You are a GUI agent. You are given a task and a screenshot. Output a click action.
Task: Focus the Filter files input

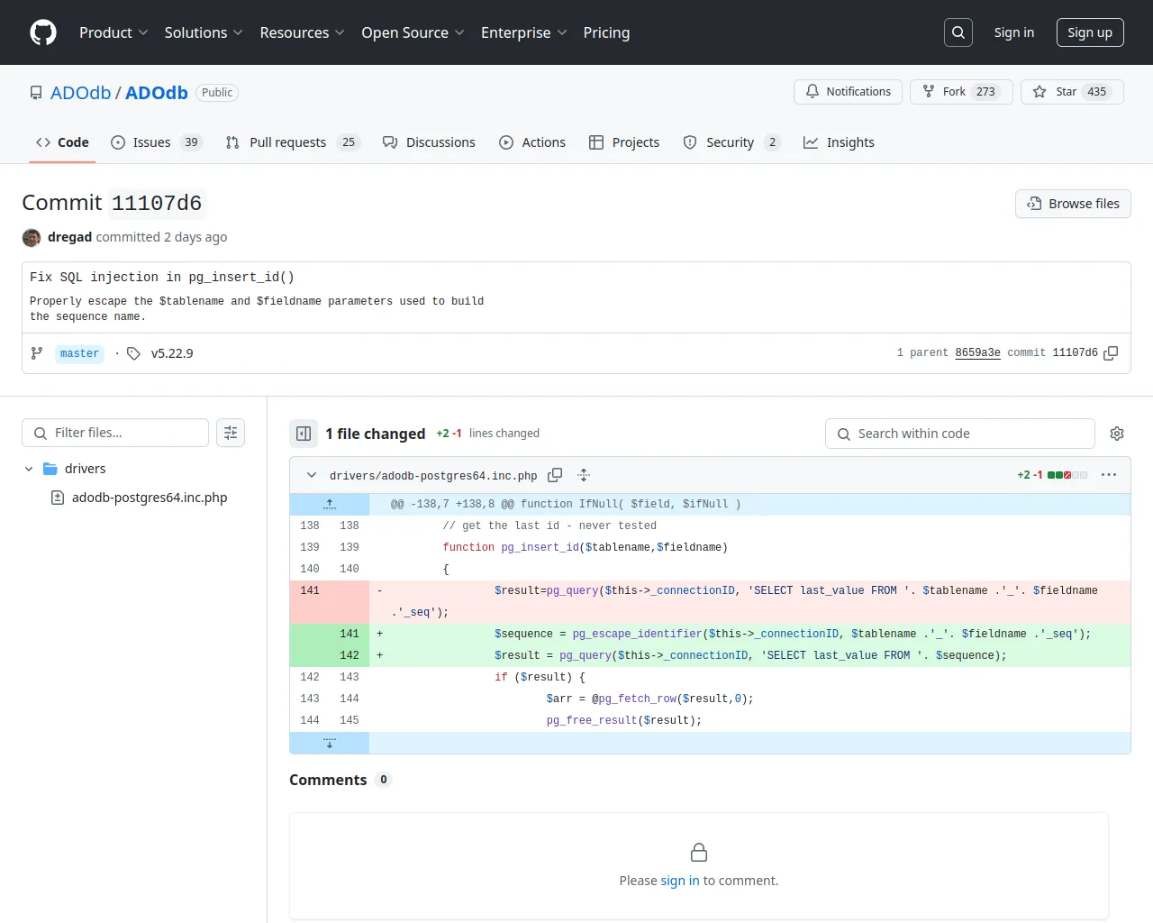pos(115,433)
